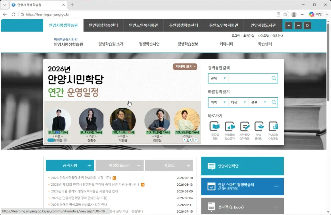Click the 빠른강좌찾기 search magnifier icon
Image resolution: width=331 pixels, height=215 pixels.
click(x=274, y=102)
